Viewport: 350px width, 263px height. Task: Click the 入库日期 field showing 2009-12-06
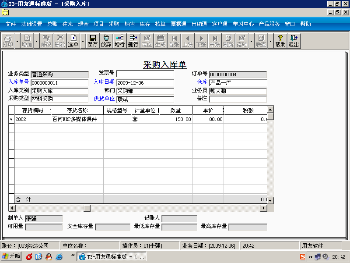pos(145,83)
